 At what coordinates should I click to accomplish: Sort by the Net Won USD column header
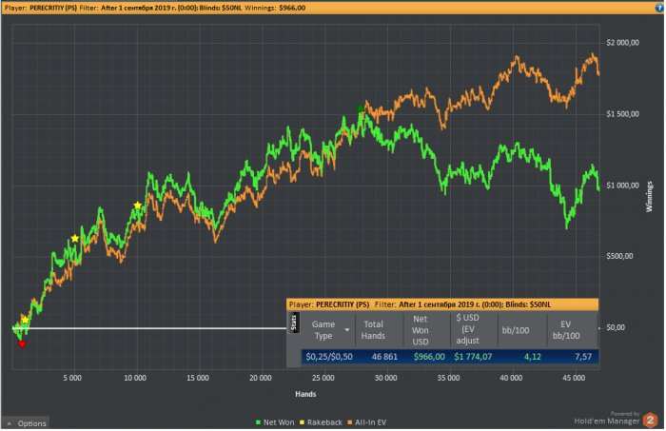(421, 330)
